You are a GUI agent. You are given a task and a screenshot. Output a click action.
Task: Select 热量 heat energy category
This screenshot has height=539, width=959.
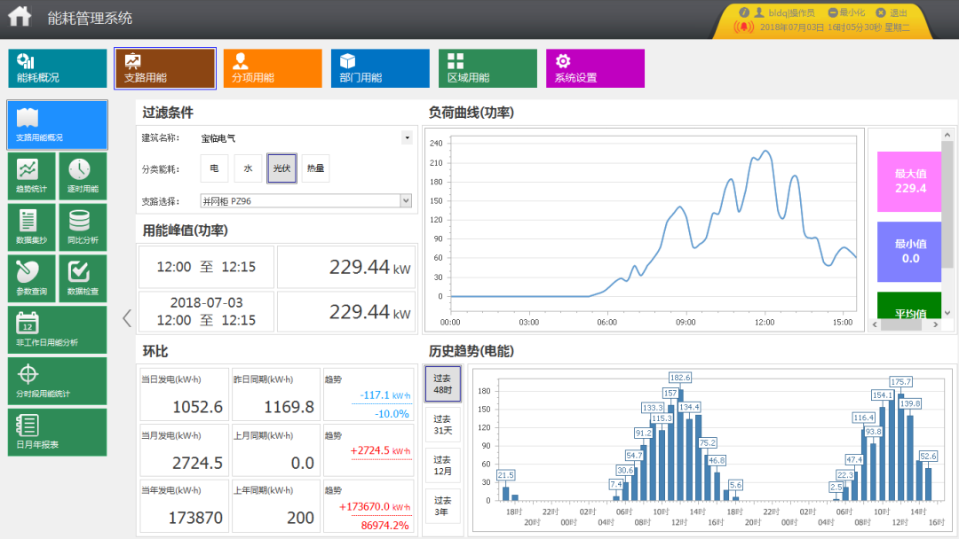coord(315,168)
